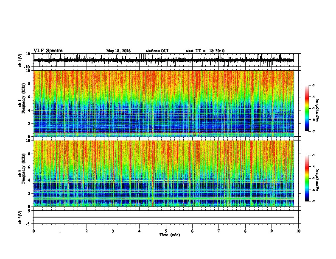Click the ch.1(V) waveform axis label

pos(20,60)
